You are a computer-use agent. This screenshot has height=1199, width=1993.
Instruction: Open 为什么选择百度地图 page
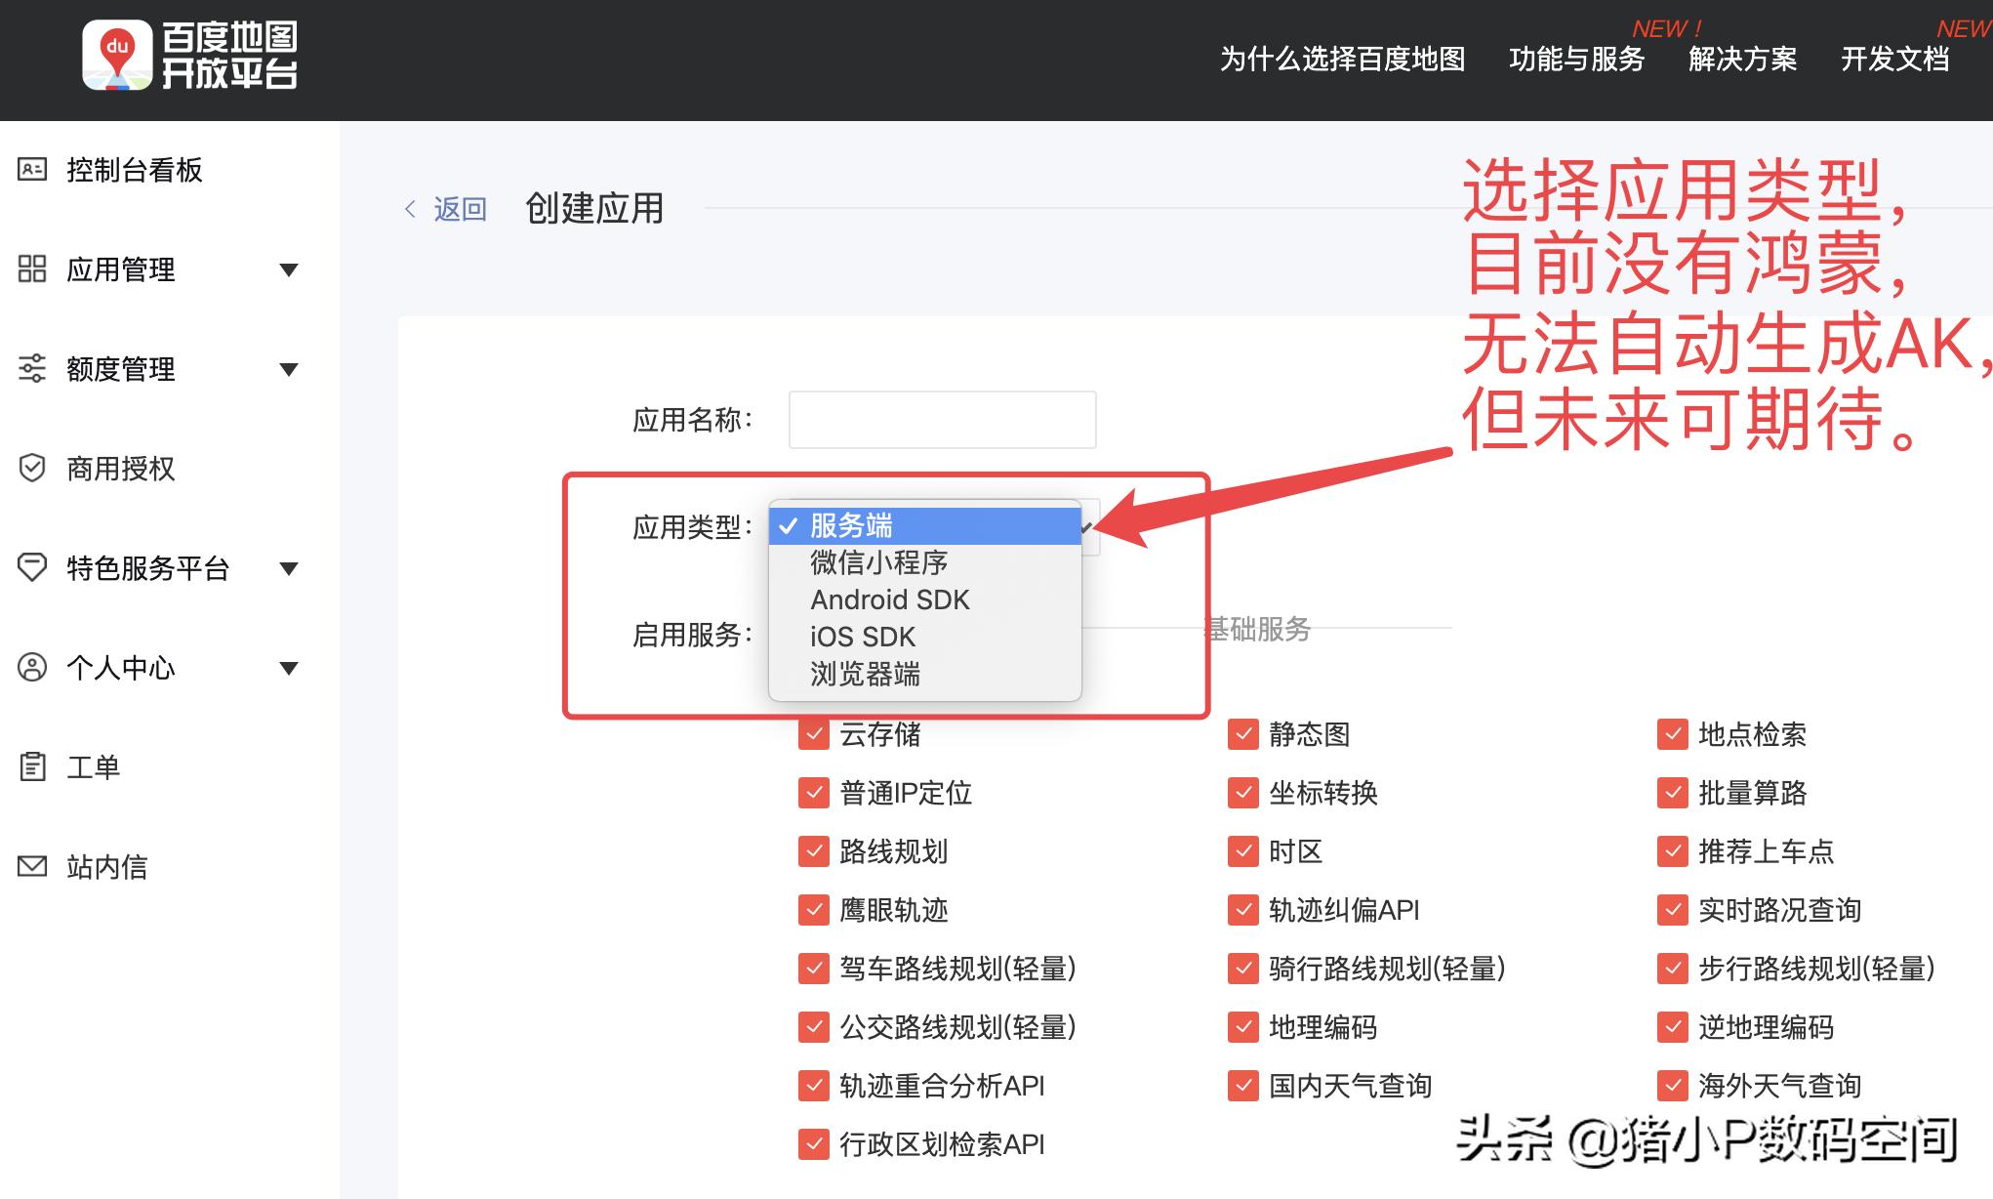[x=1341, y=60]
